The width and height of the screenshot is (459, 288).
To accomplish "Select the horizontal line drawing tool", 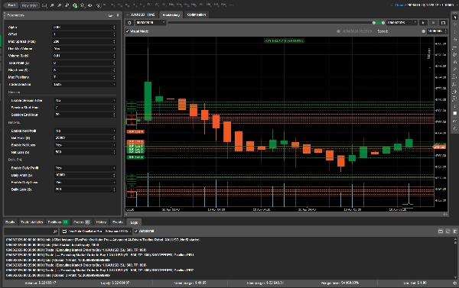I will 455,47.
